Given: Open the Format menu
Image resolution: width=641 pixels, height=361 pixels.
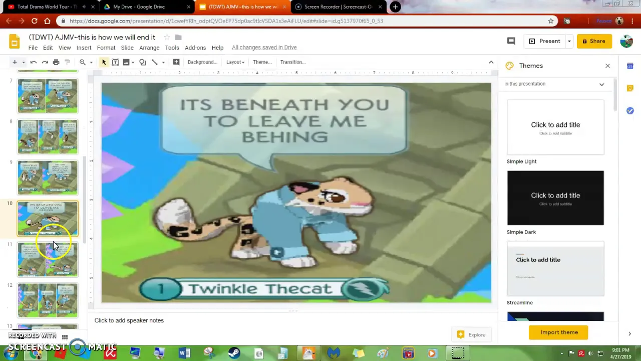Looking at the screenshot, I should [106, 48].
